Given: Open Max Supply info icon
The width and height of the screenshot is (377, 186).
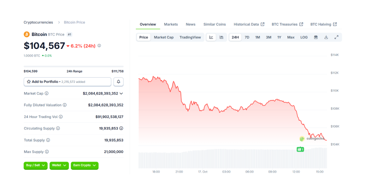Looking at the screenshot, I should [x=47, y=151].
